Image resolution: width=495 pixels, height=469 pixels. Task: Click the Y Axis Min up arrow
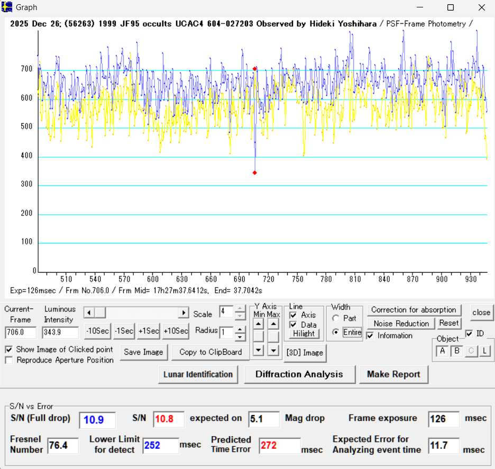click(x=258, y=323)
